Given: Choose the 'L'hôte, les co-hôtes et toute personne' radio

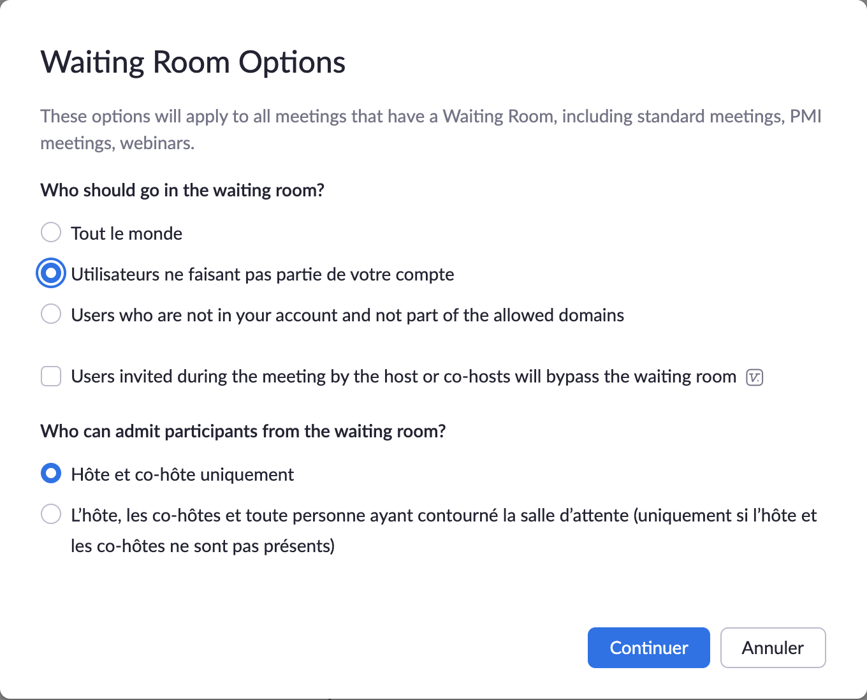Looking at the screenshot, I should click(51, 514).
